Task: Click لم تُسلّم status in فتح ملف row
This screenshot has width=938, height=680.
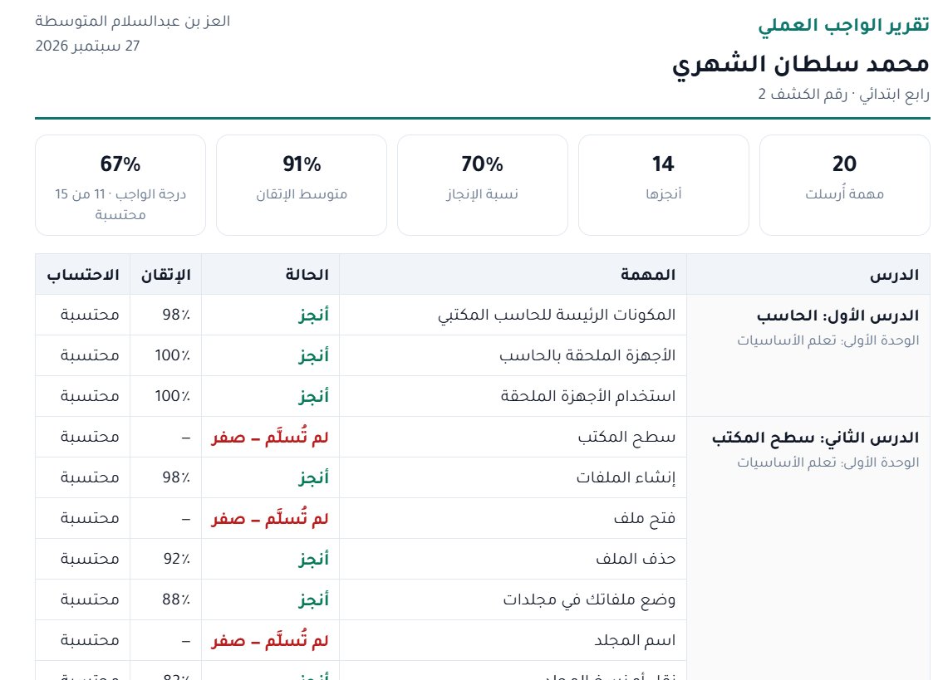Action: (x=270, y=518)
